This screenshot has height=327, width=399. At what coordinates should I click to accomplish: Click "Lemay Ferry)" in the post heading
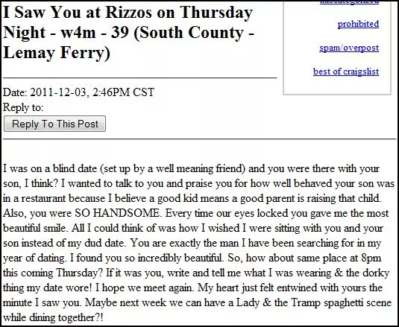click(x=57, y=54)
